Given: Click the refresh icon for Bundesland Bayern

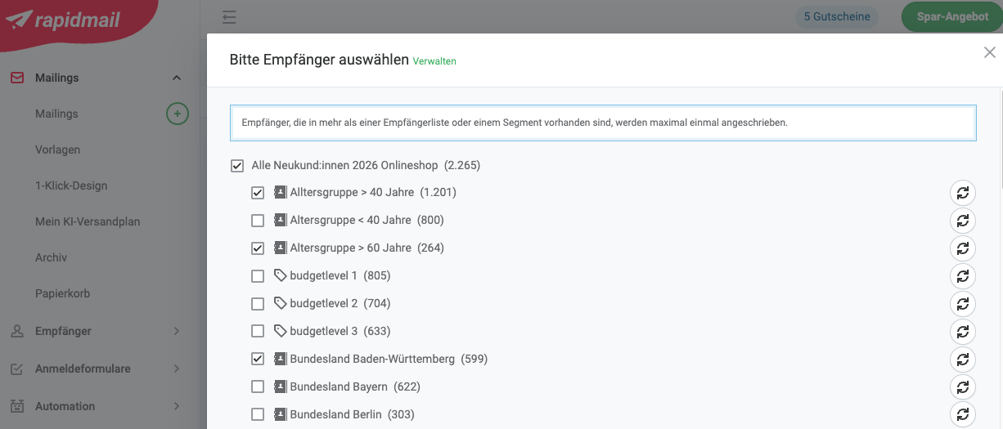Looking at the screenshot, I should tap(963, 387).
